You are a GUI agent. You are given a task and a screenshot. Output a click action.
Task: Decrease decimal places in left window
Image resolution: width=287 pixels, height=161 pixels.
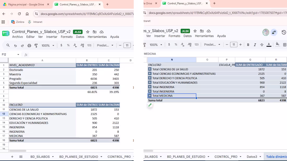pos(75,45)
